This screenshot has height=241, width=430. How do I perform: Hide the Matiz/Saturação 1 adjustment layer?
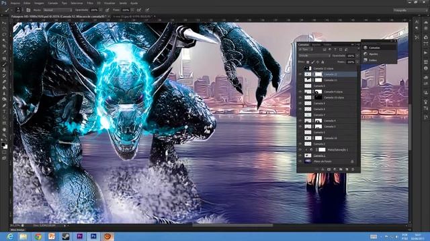click(x=300, y=150)
